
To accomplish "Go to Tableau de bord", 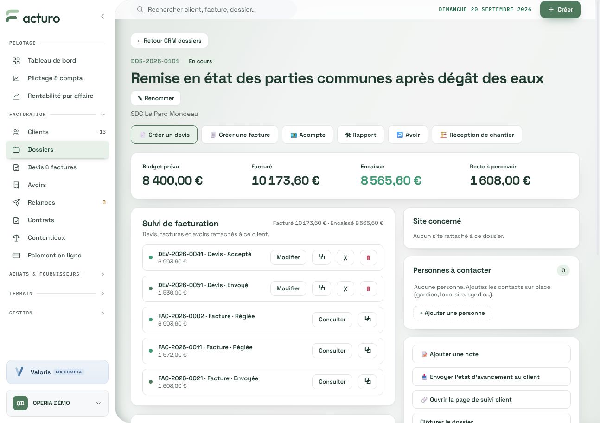I will (57, 61).
